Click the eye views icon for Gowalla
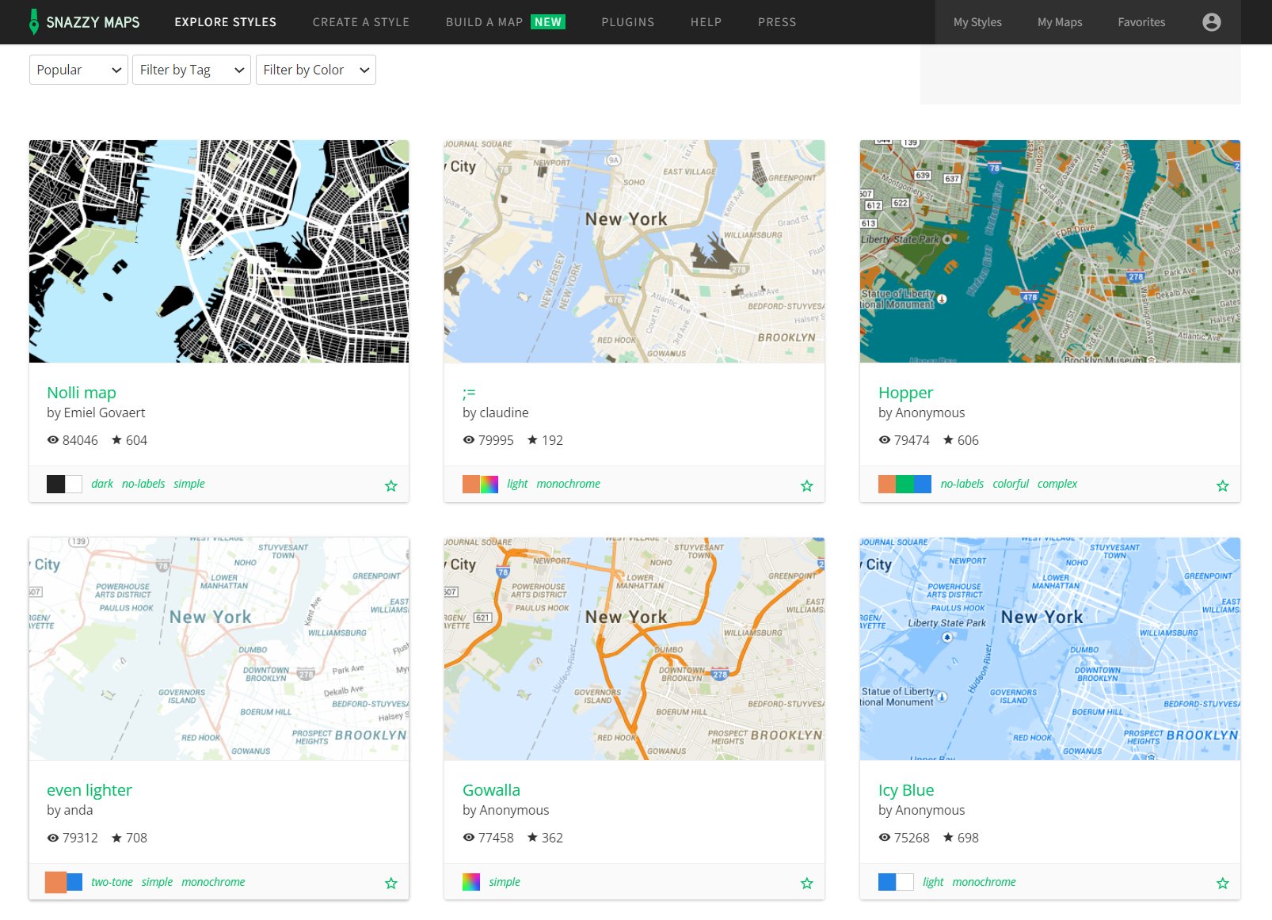Image resolution: width=1272 pixels, height=920 pixels. click(x=469, y=838)
